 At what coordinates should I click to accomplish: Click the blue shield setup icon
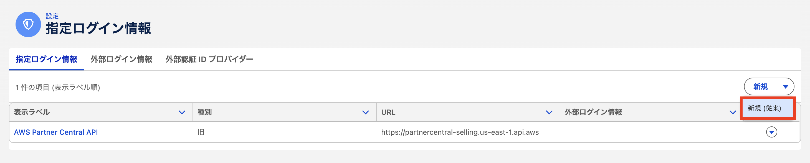point(28,24)
